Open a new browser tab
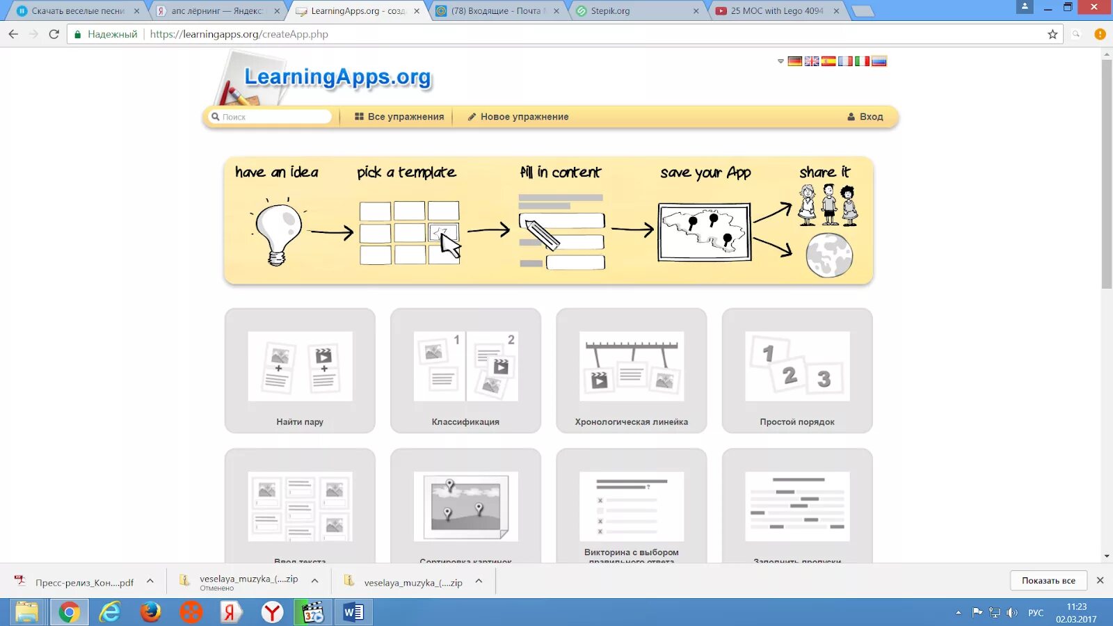Screen dimensions: 1113x626 pos(863,11)
